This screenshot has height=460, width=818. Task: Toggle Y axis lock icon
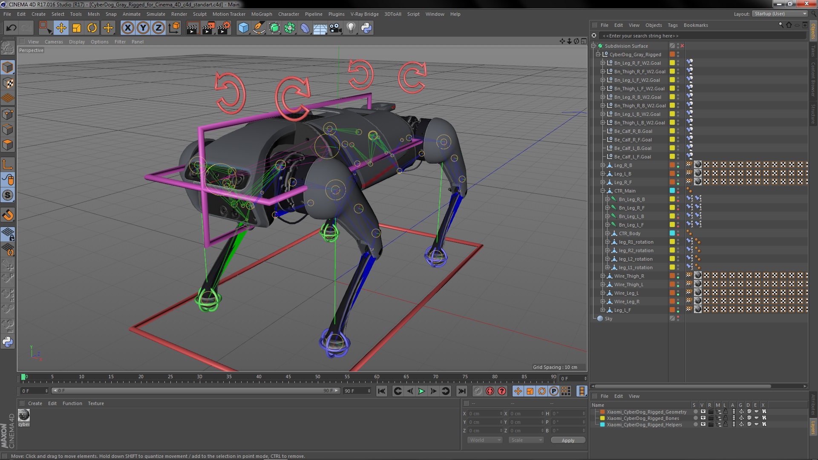click(x=143, y=28)
